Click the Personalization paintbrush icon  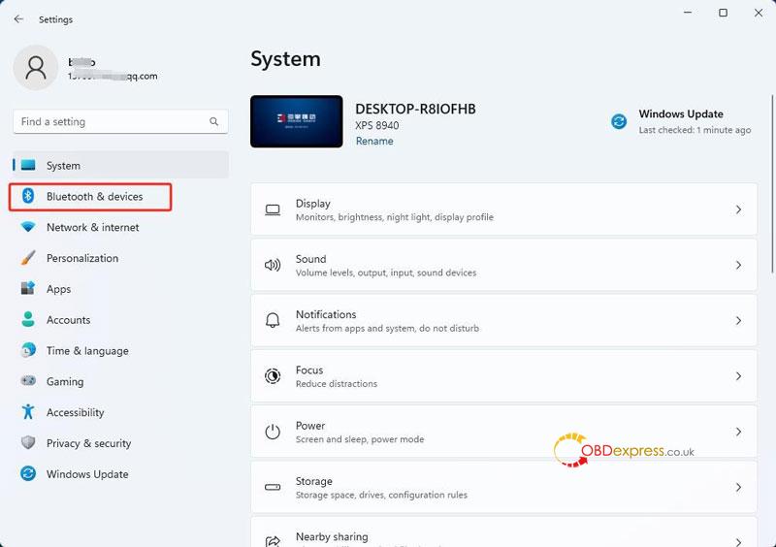[x=28, y=258]
